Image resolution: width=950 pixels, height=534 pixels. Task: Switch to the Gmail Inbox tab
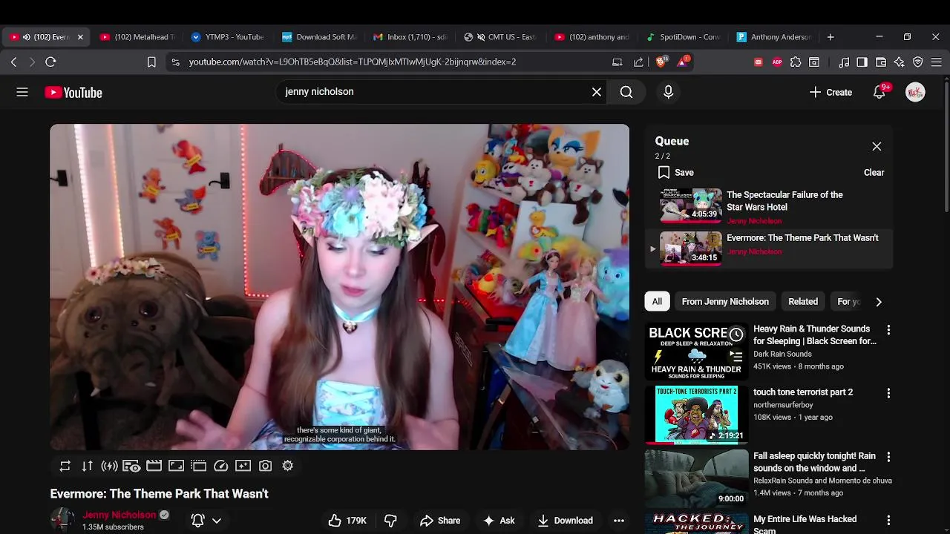410,37
